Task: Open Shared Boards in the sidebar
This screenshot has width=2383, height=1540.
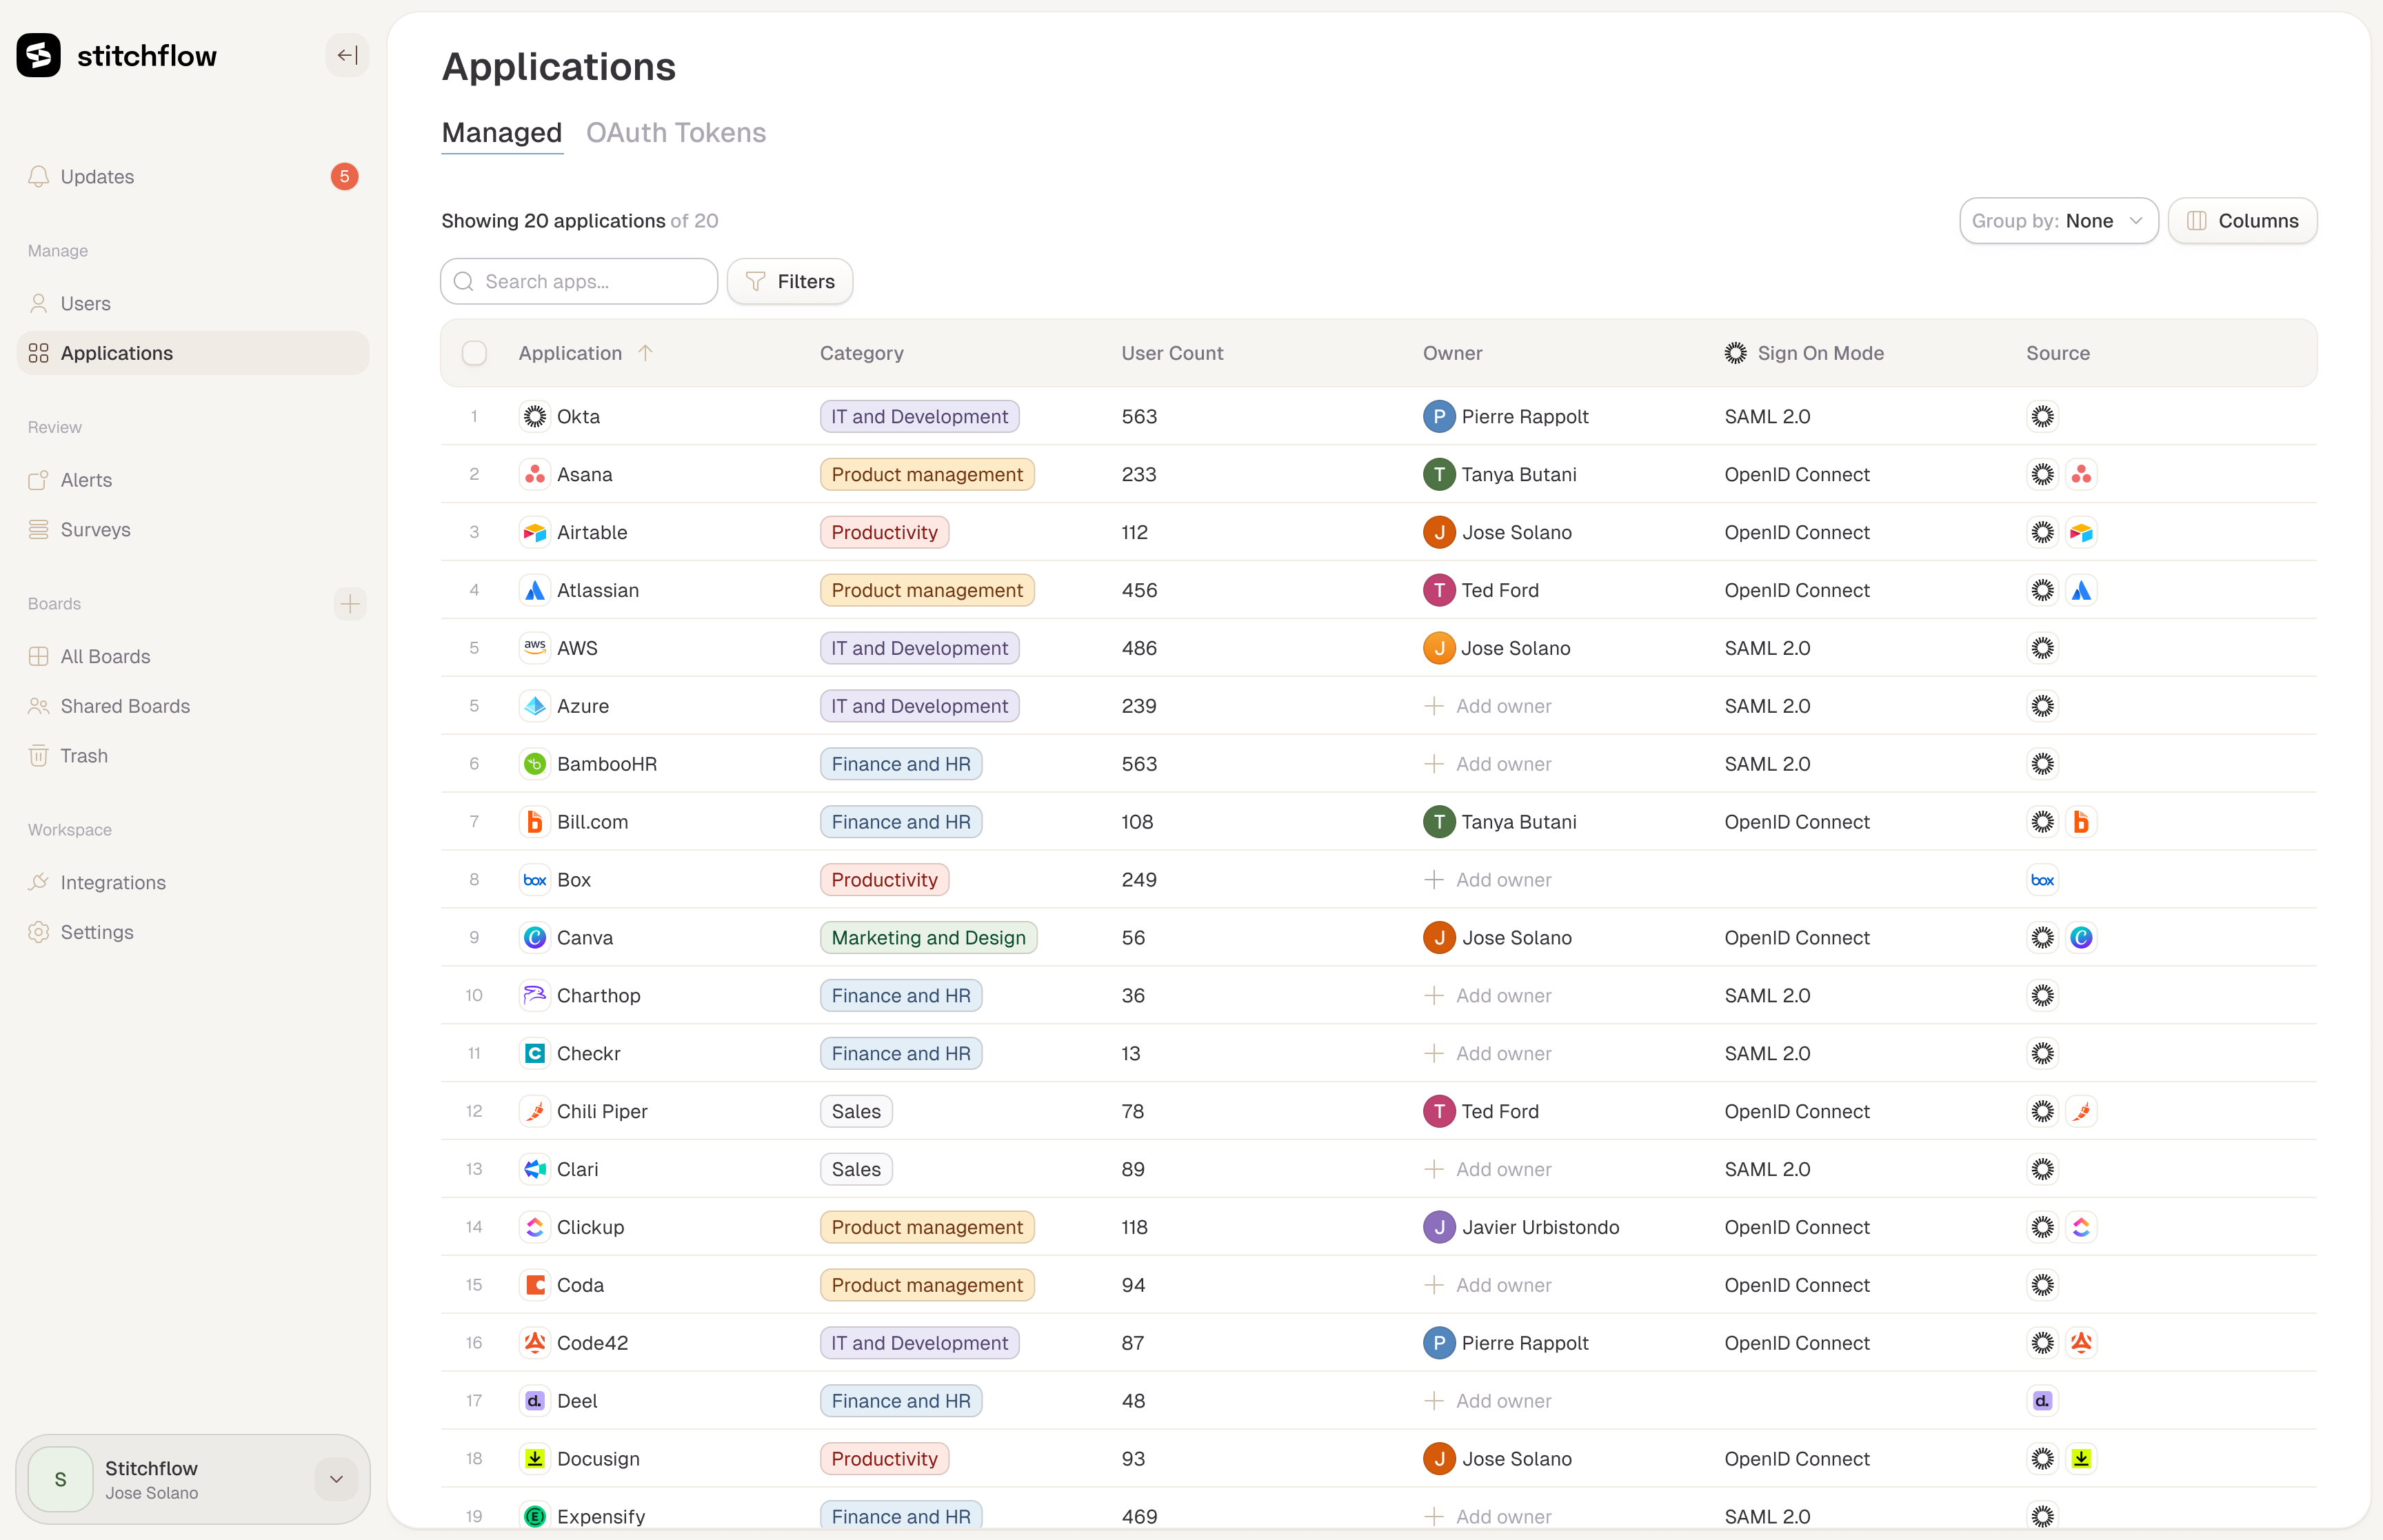Action: click(125, 706)
